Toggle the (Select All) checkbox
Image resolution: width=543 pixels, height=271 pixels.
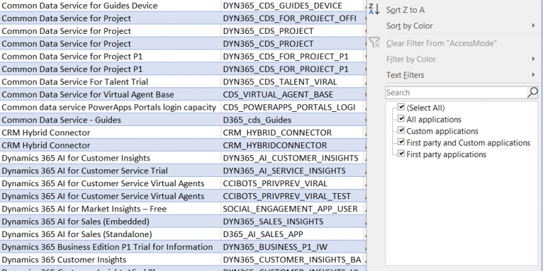coord(401,107)
